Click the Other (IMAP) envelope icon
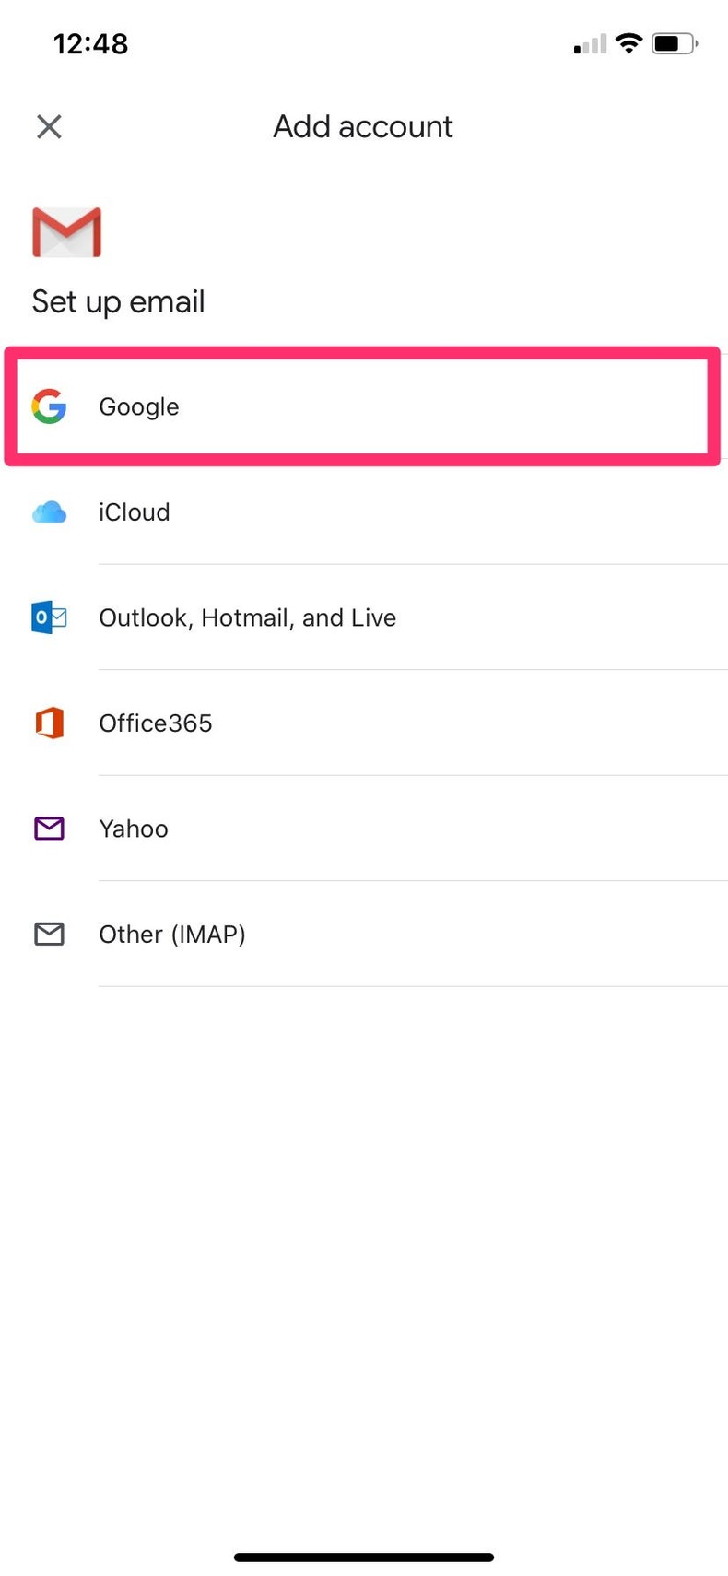The height and width of the screenshot is (1576, 728). click(49, 934)
